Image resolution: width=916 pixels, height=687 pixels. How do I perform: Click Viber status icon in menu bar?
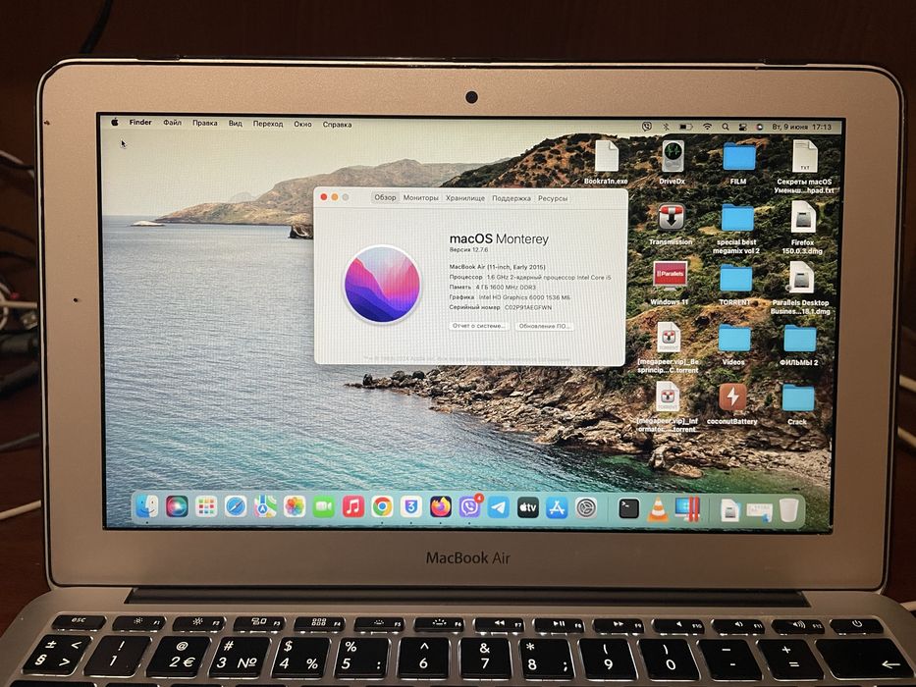[x=647, y=127]
